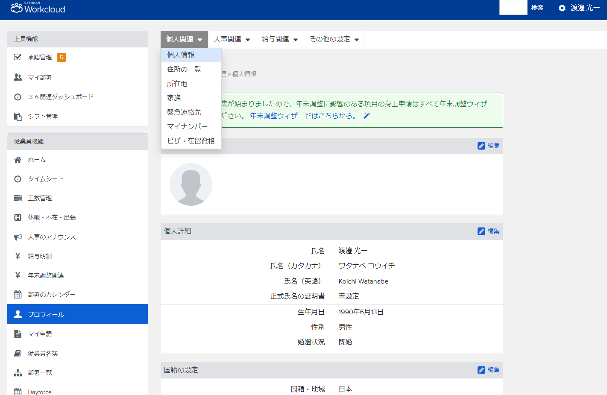Click the 未設定 value for 正式氏名の証明書

(349, 296)
